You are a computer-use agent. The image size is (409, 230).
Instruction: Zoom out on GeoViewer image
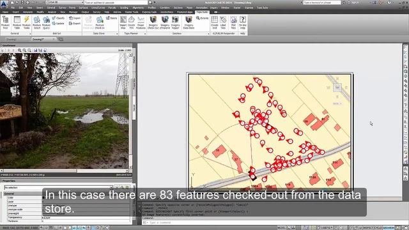29,50
